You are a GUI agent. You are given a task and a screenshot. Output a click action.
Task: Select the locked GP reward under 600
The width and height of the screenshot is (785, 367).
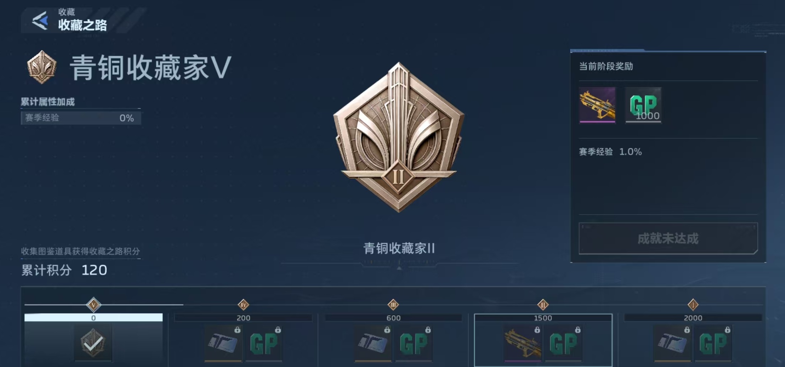click(414, 343)
